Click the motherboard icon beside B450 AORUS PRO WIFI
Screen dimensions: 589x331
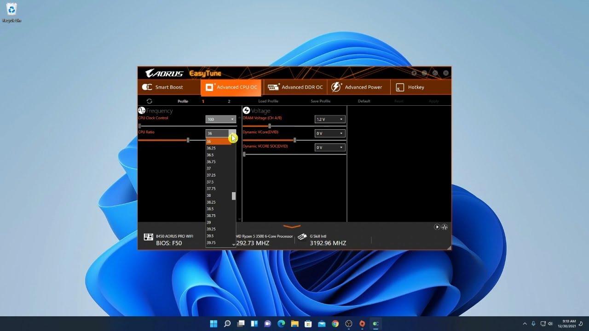tap(148, 236)
